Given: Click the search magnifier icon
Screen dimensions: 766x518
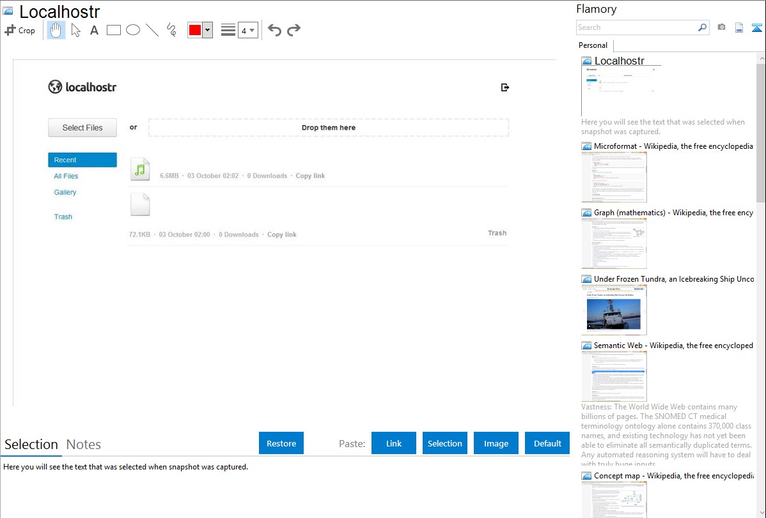Looking at the screenshot, I should pyautogui.click(x=703, y=27).
